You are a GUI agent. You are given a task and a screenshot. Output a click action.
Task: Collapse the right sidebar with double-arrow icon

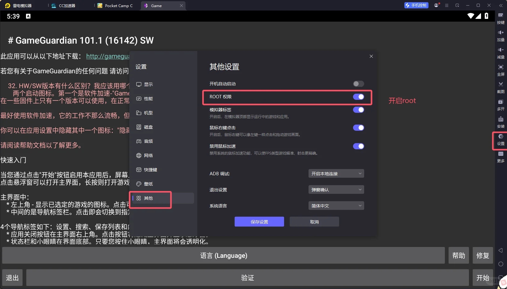501,6
